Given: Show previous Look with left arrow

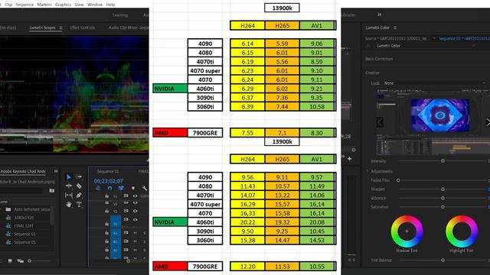Looking at the screenshot, I should [380, 122].
